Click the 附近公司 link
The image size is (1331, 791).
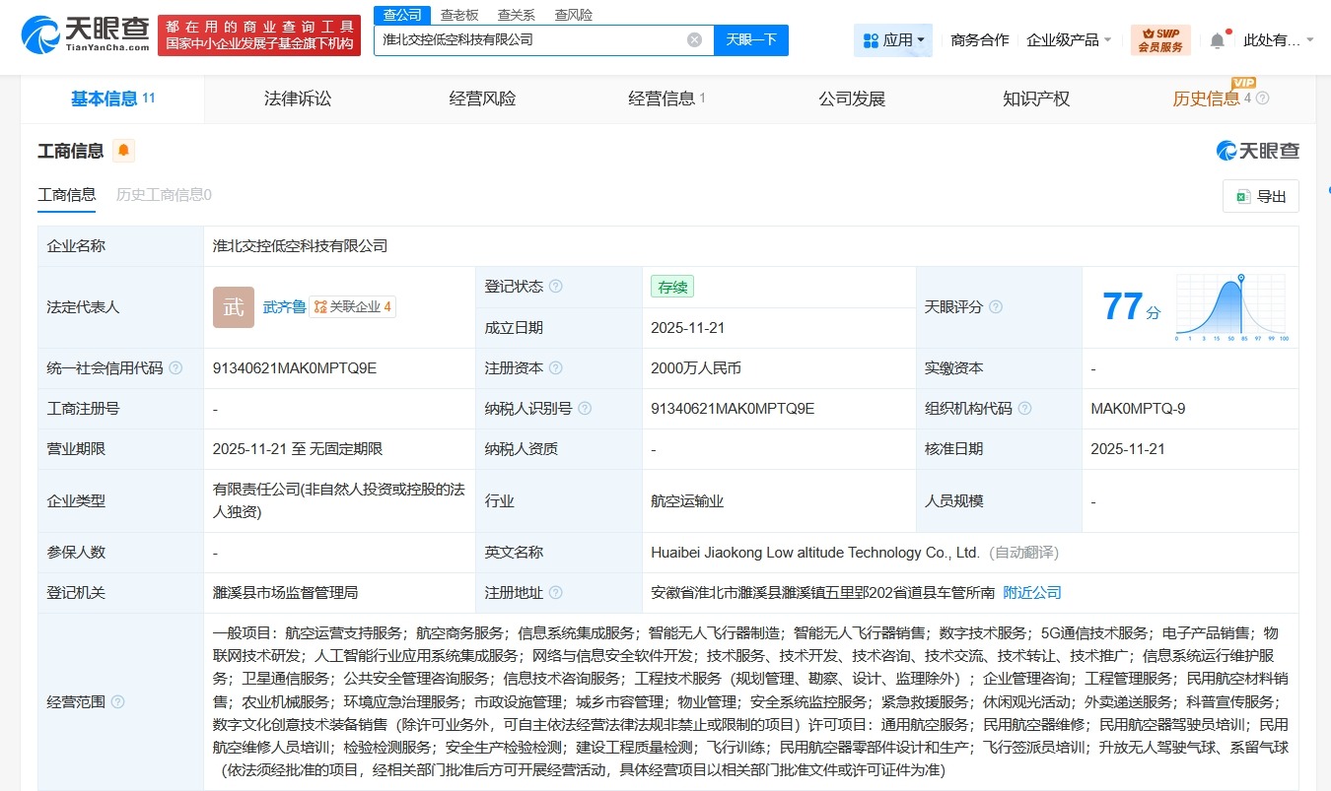point(1033,592)
